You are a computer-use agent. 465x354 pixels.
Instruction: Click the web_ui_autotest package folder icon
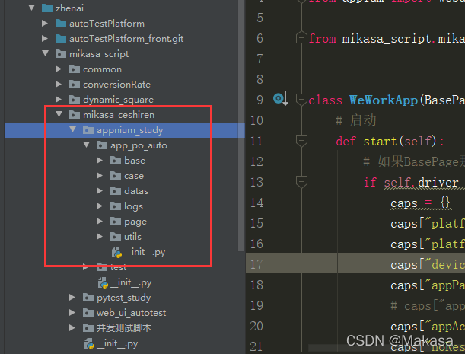click(88, 313)
